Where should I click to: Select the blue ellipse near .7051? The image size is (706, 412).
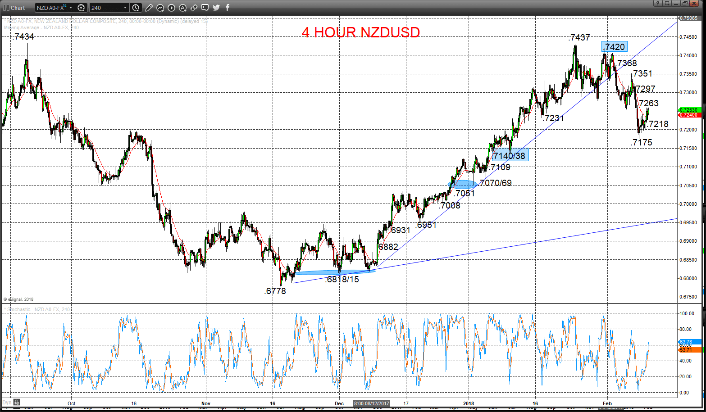[x=464, y=184]
